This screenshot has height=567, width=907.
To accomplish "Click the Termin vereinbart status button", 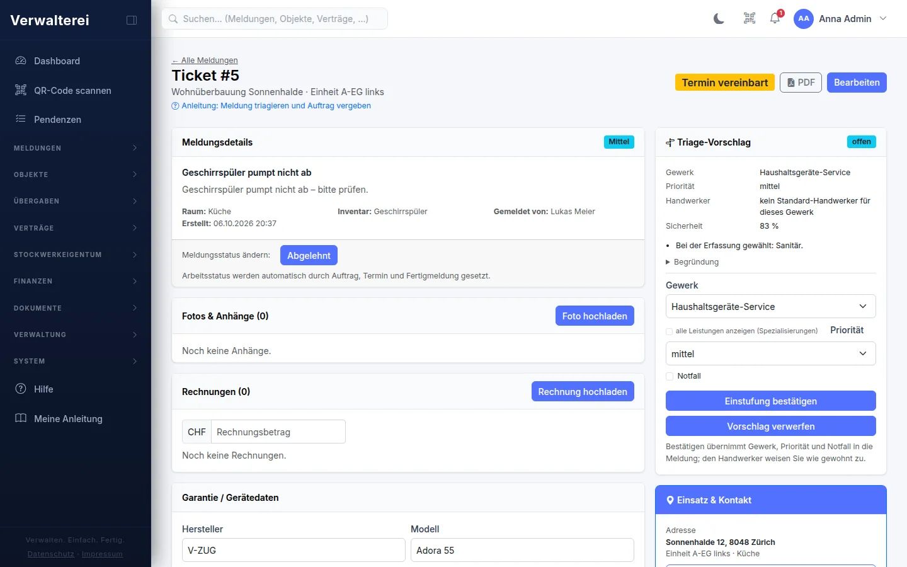I will point(725,83).
